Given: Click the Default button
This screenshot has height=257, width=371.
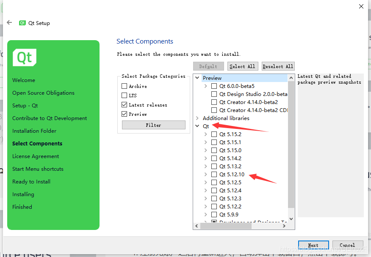Looking at the screenshot, I should 208,66.
